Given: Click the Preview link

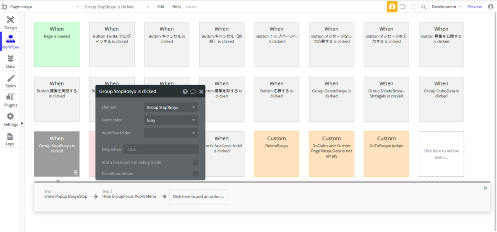Looking at the screenshot, I should click(x=475, y=7).
